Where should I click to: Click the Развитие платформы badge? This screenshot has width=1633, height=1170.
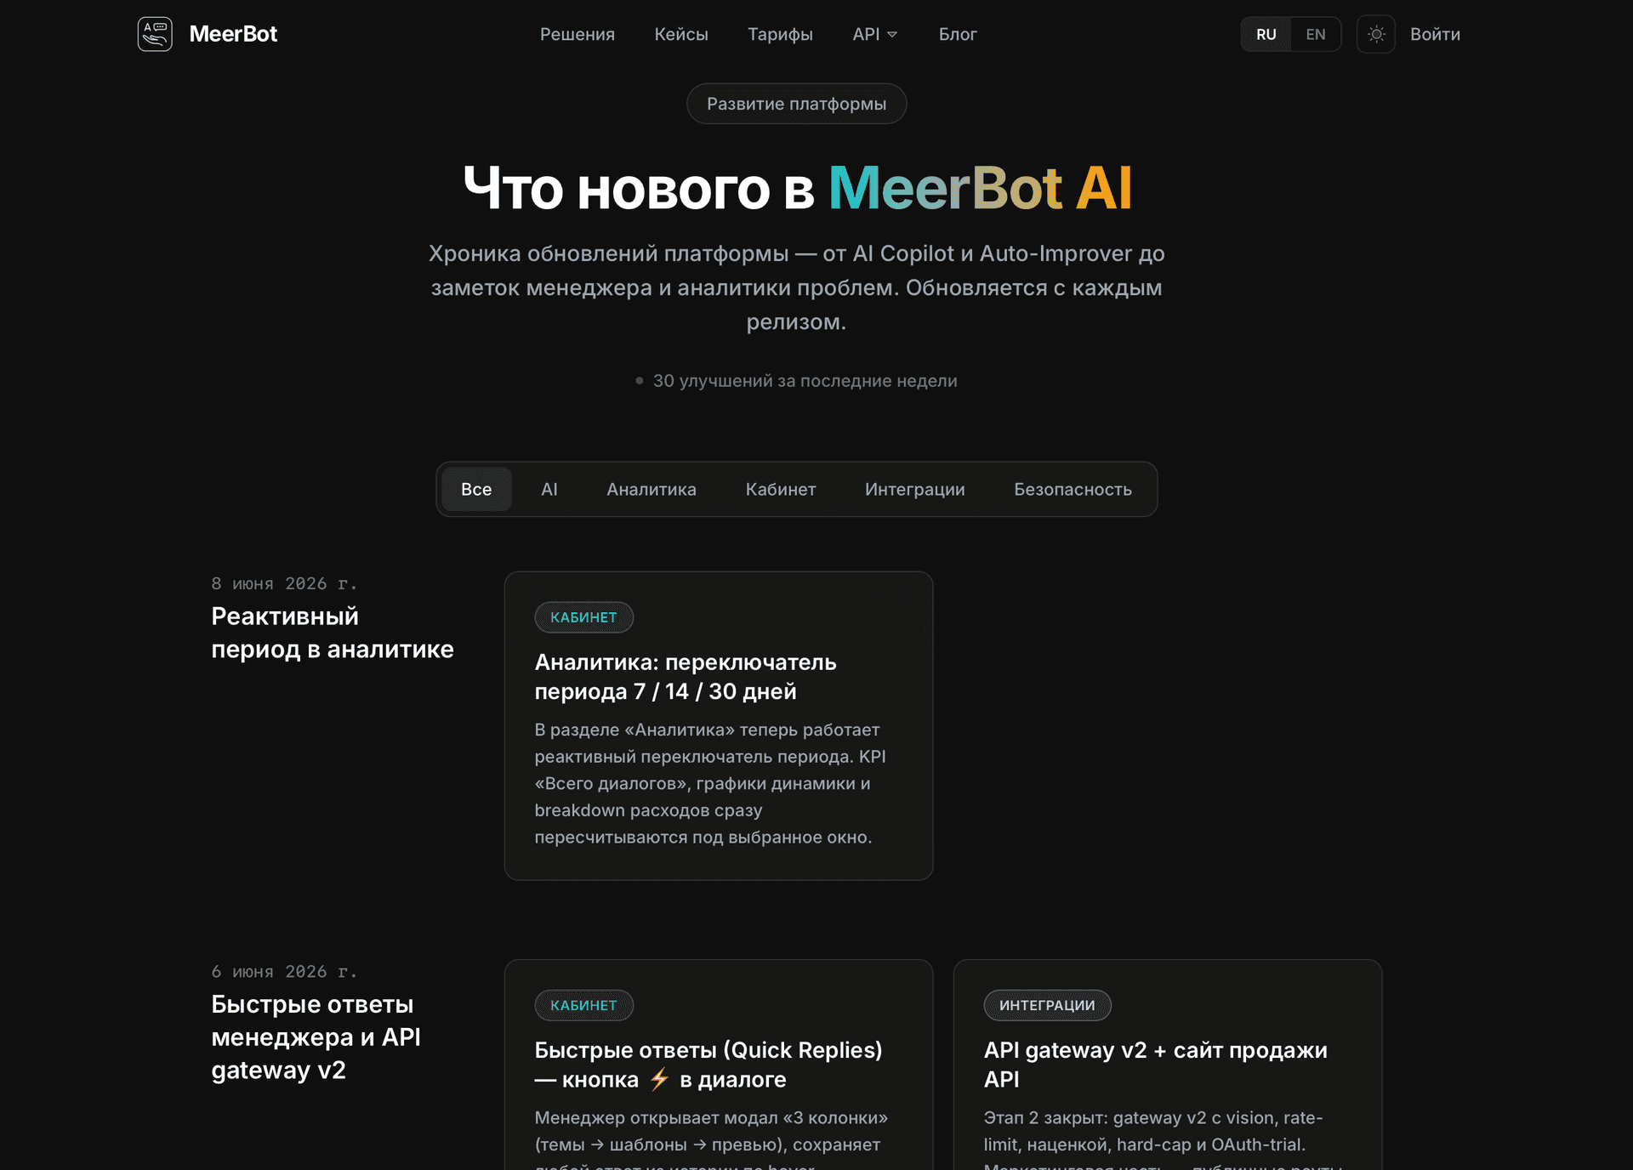click(796, 104)
